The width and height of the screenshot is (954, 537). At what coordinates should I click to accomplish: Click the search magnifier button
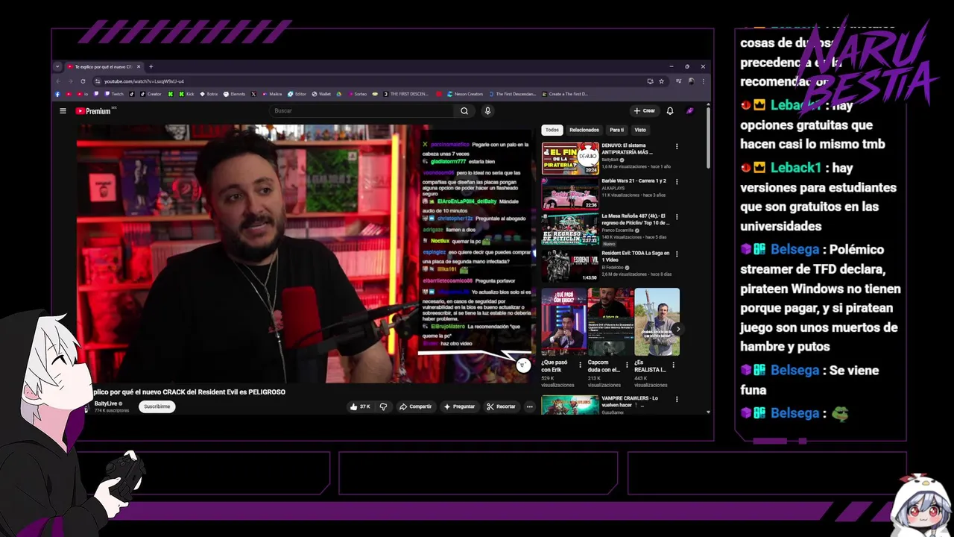coord(464,111)
